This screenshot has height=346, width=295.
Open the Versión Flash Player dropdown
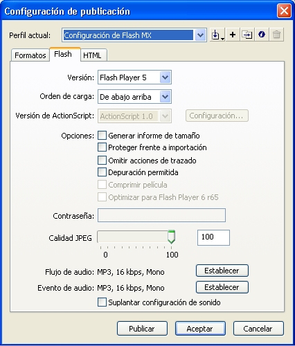point(165,78)
